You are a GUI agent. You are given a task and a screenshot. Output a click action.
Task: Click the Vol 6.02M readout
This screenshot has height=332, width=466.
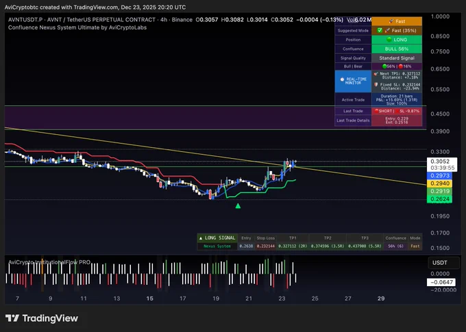(359, 20)
